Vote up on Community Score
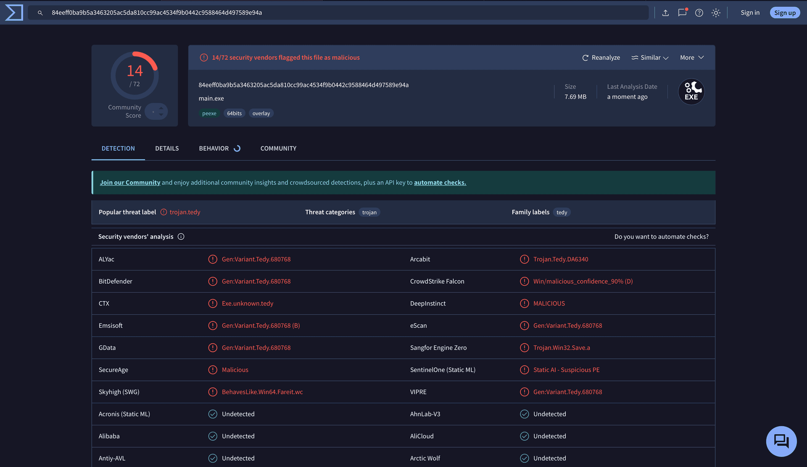 [x=161, y=108]
